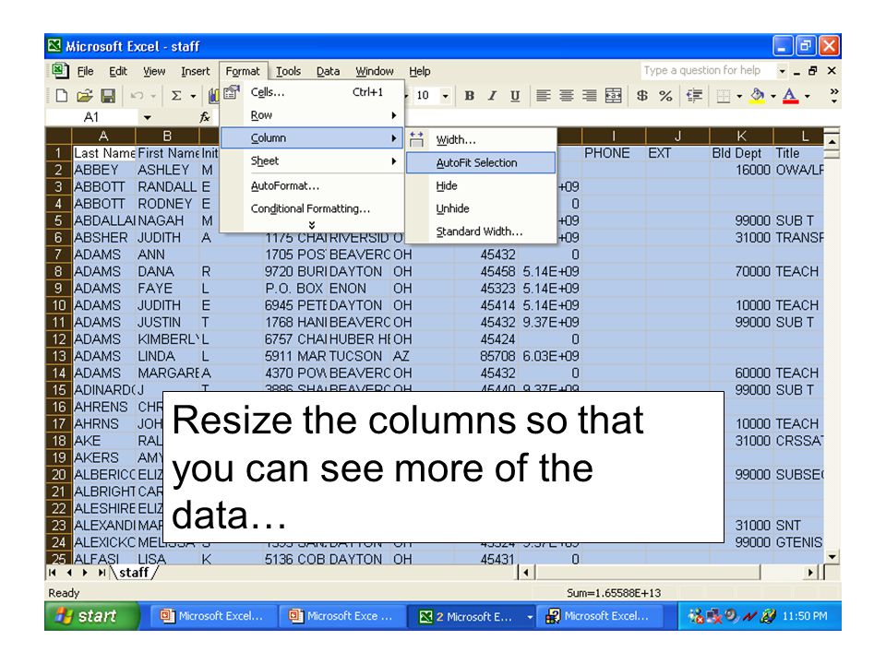This screenshot has height=664, width=886.
Task: Open the Sheet submenu
Action: click(311, 160)
